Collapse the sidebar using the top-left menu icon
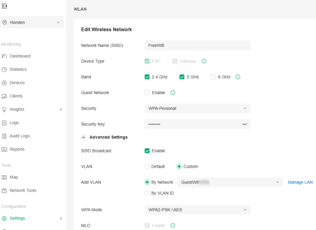 pos(5,6)
